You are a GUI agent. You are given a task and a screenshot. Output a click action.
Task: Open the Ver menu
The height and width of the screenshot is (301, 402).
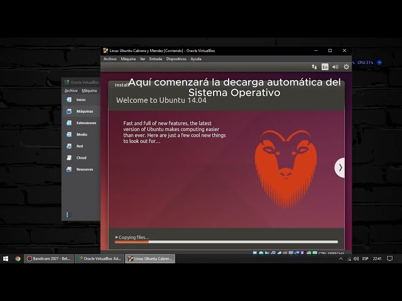click(143, 59)
